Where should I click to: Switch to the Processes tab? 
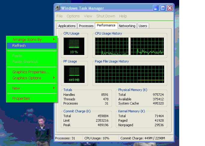86,26
